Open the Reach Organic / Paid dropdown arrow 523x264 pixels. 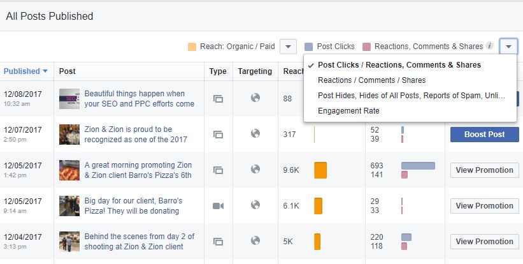coord(288,47)
